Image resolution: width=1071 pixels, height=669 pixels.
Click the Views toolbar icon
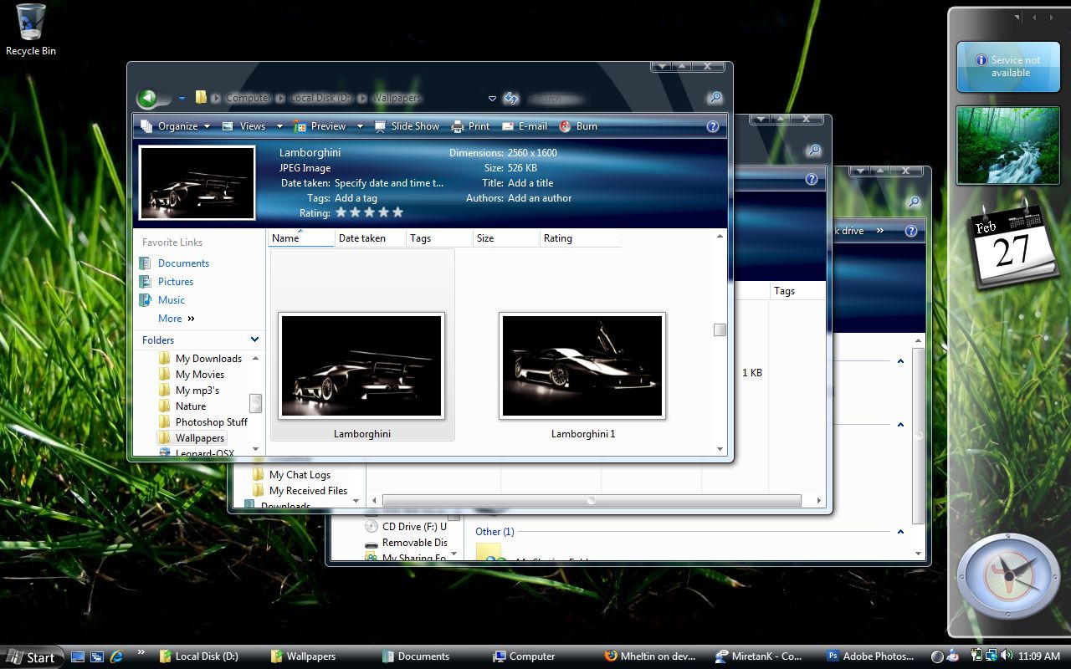pos(228,126)
